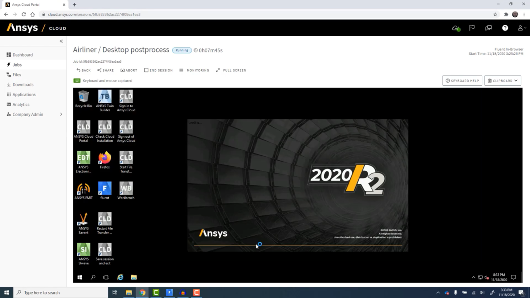The image size is (530, 298).
Task: Open Chrome from the host taskbar
Action: click(143, 292)
